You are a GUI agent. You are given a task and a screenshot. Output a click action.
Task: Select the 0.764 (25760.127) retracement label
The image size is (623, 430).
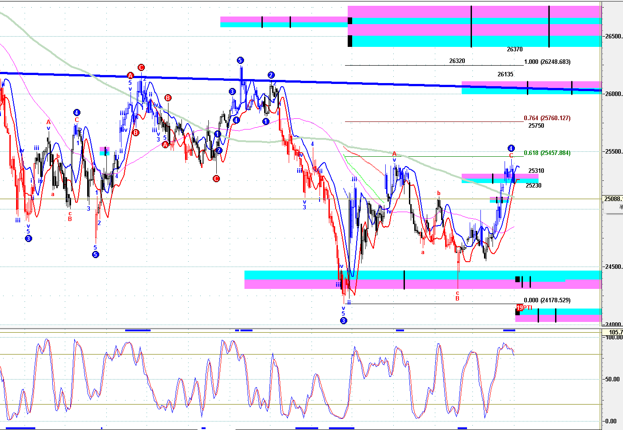pyautogui.click(x=547, y=118)
